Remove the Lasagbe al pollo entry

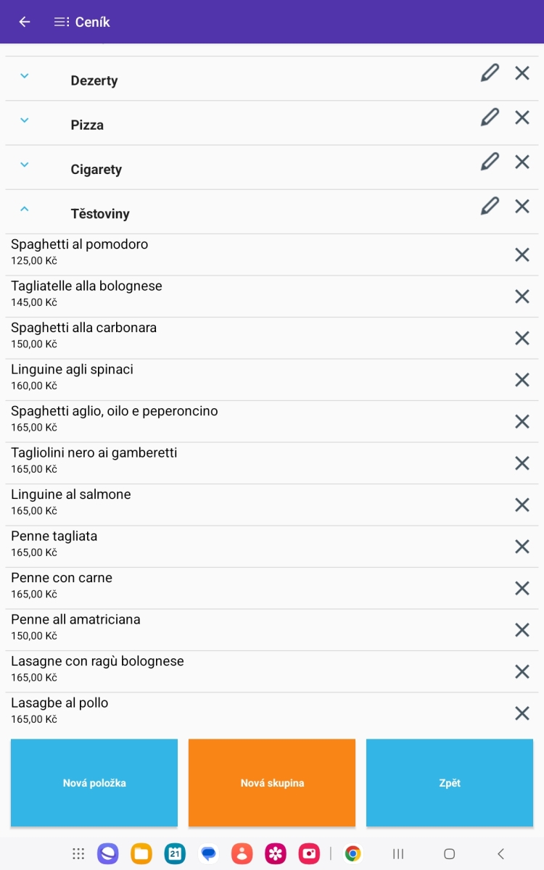tap(522, 713)
